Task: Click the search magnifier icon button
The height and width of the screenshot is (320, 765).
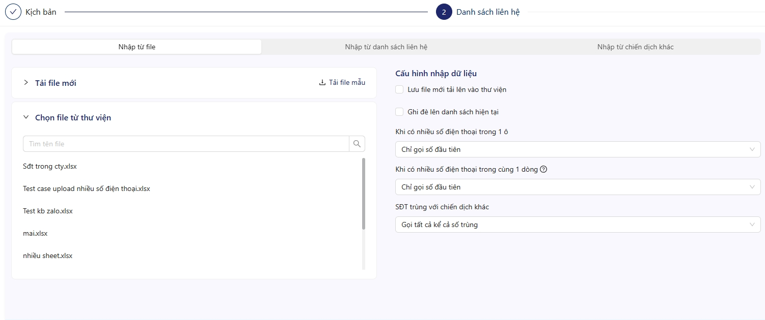Action: (357, 144)
